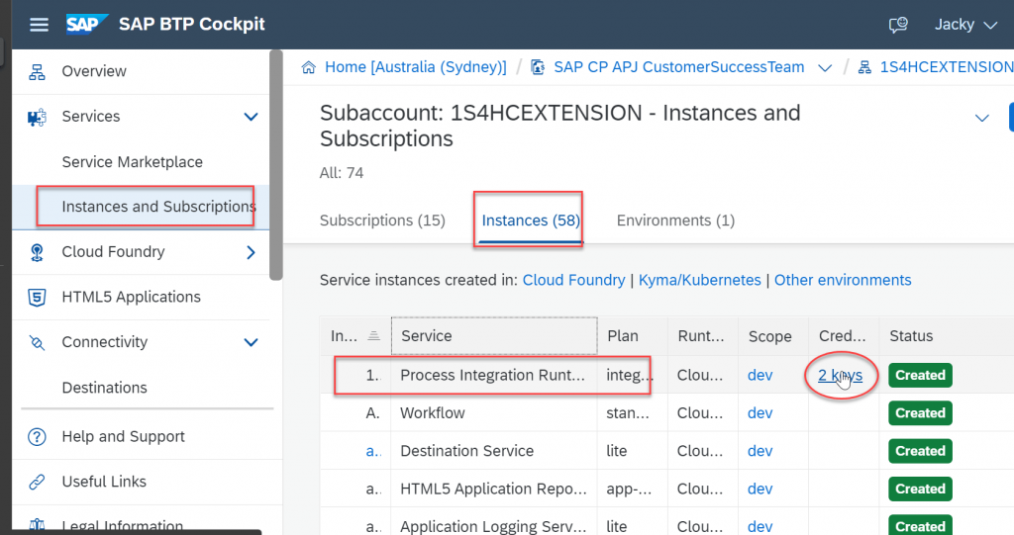Open the dev scope link for Process Integration
Image resolution: width=1014 pixels, height=535 pixels.
[x=760, y=376]
